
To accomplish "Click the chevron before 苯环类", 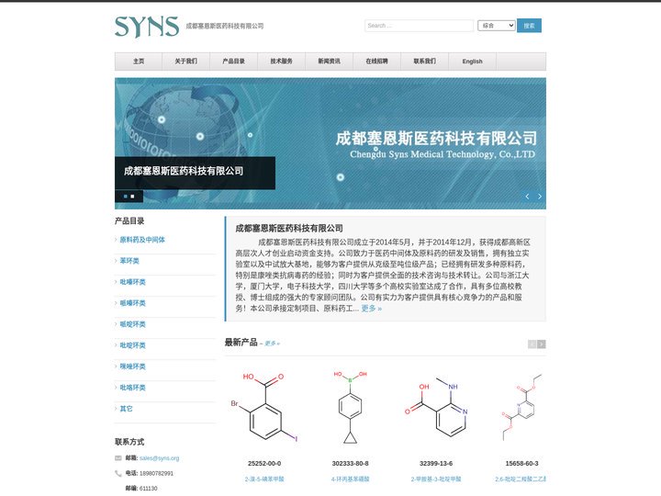I will (116, 261).
